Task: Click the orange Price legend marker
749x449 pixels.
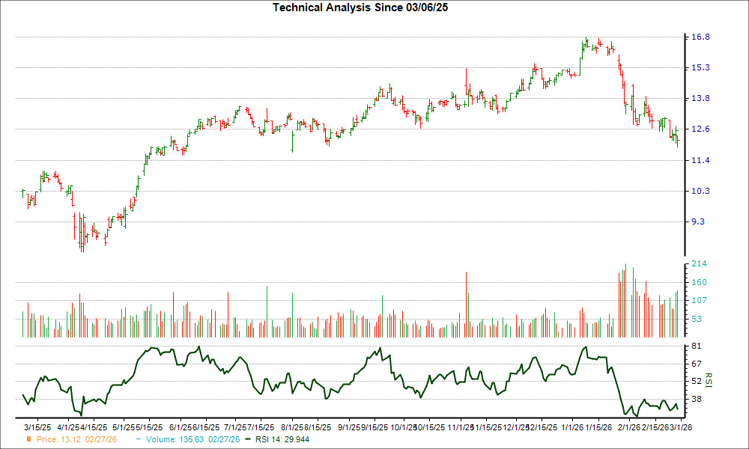Action: tap(28, 441)
